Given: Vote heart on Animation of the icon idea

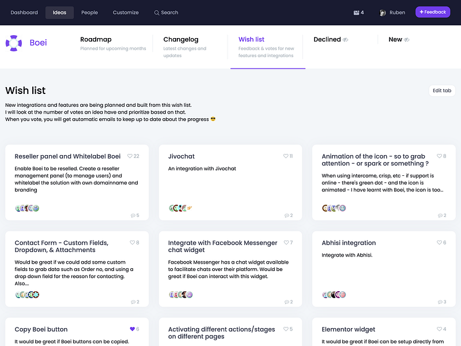Looking at the screenshot, I should click(x=439, y=156).
